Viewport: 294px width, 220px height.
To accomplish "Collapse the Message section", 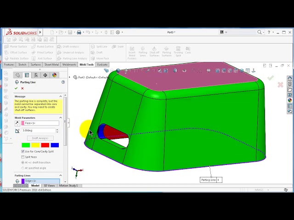I will click(x=61, y=96).
